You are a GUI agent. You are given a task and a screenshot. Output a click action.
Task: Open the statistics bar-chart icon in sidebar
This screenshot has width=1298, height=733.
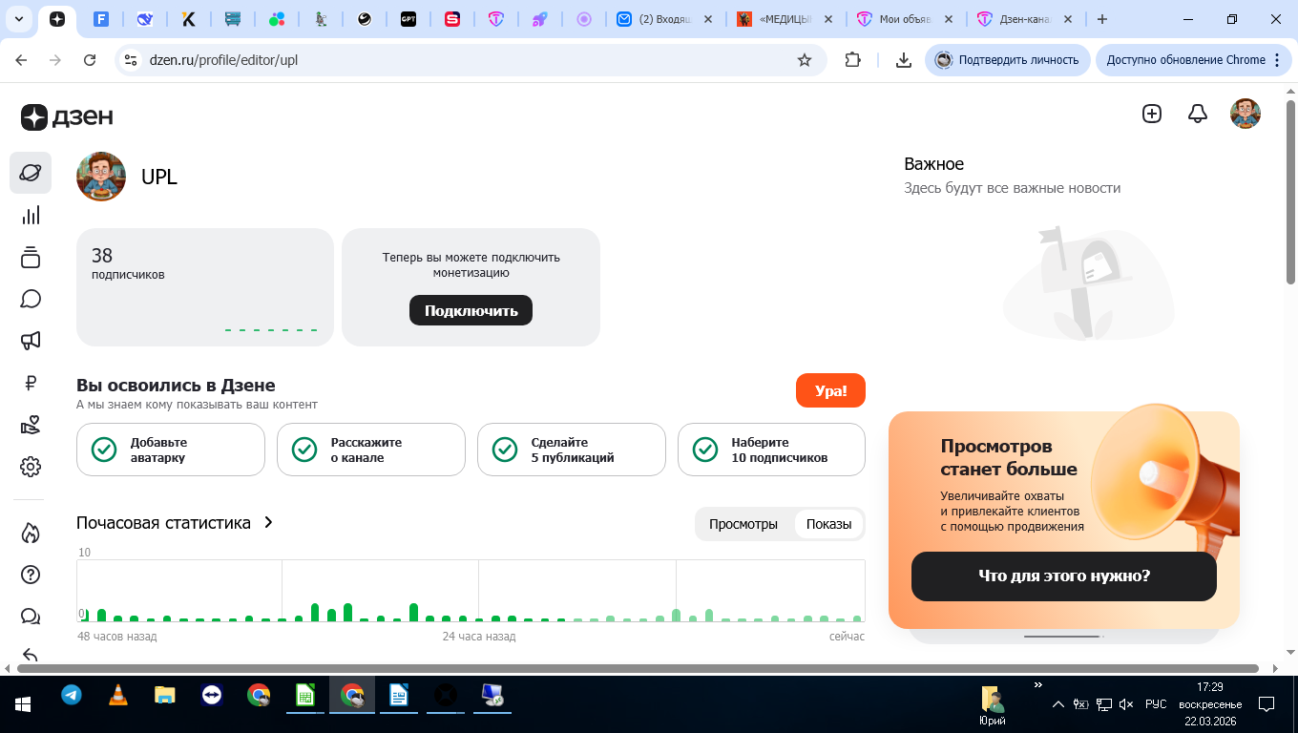(x=31, y=215)
